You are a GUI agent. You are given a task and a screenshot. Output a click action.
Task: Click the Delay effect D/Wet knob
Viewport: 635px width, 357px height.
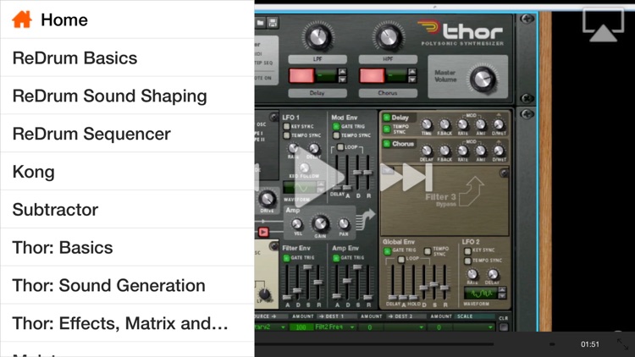coord(499,124)
